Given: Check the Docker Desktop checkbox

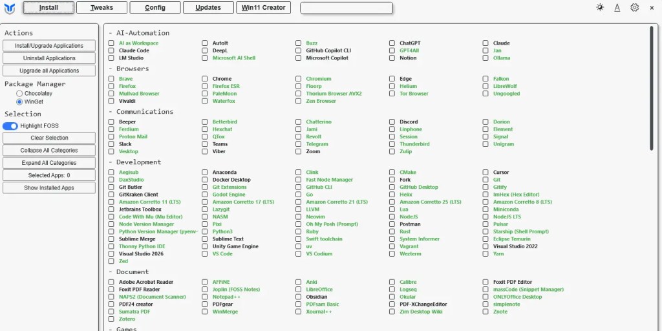Looking at the screenshot, I should (x=205, y=180).
